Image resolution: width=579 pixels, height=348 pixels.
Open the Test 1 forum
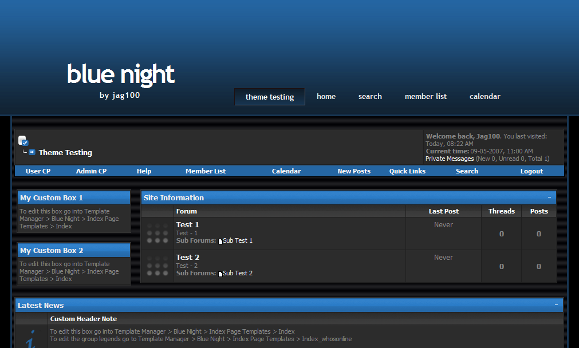188,225
